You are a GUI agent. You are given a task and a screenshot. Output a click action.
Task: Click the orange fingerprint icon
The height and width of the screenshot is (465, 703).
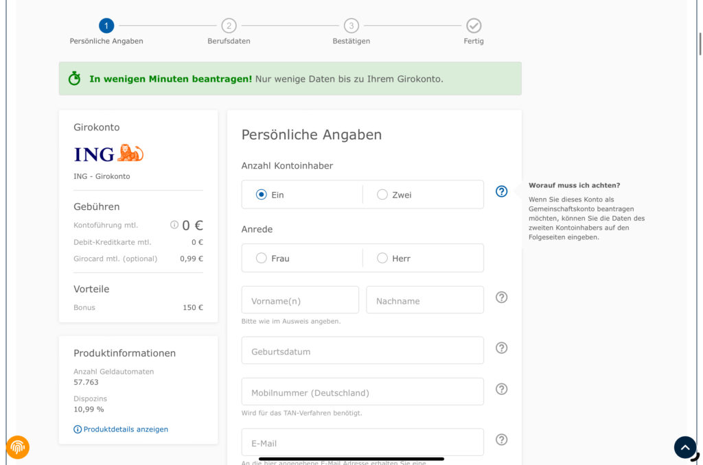18,447
